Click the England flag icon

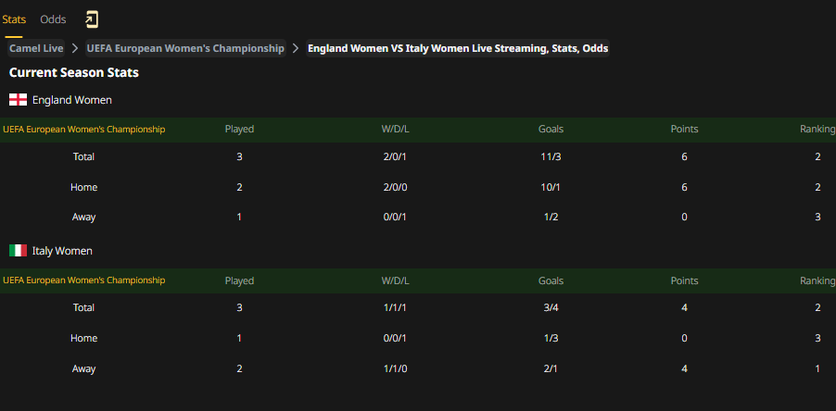click(x=19, y=100)
